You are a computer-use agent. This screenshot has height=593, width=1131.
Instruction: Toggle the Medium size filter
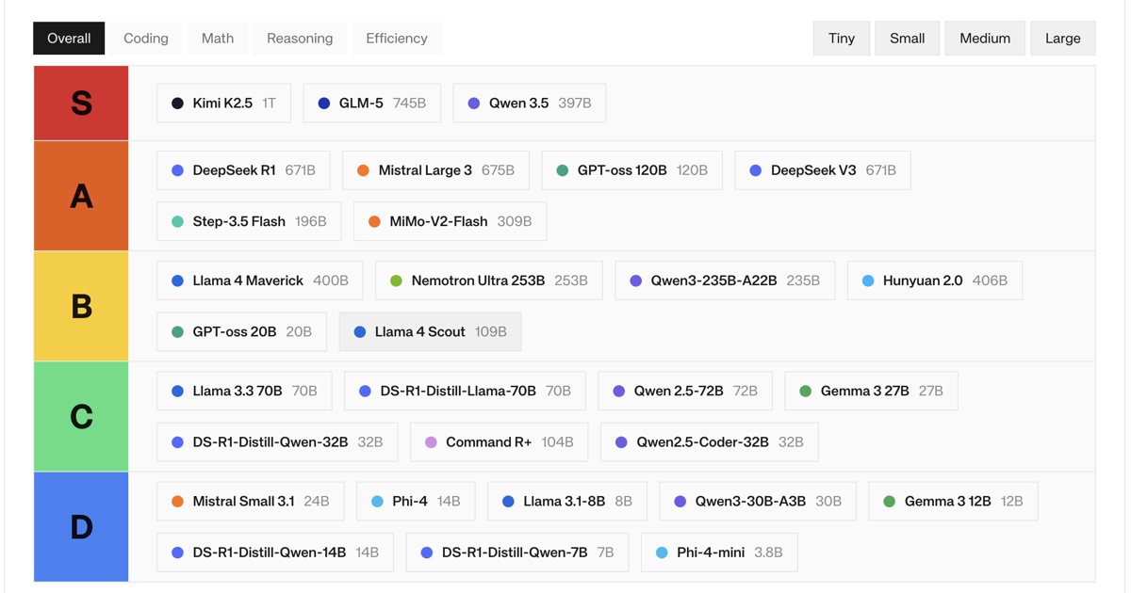click(x=984, y=38)
